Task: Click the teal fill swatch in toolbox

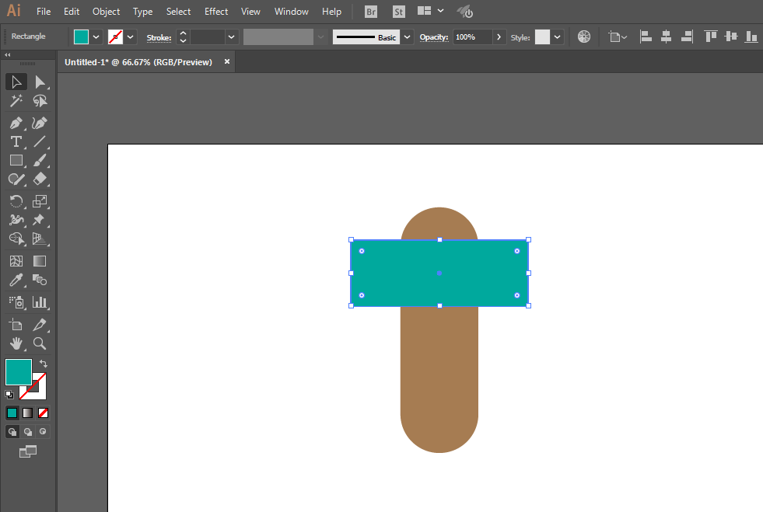Action: click(x=19, y=372)
